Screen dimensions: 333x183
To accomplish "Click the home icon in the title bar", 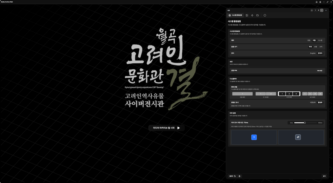I will (317, 2).
